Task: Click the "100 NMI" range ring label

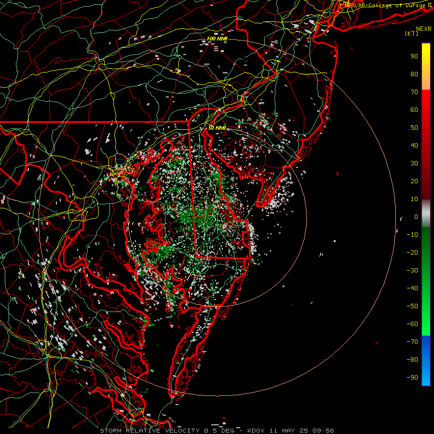Action: (217, 39)
